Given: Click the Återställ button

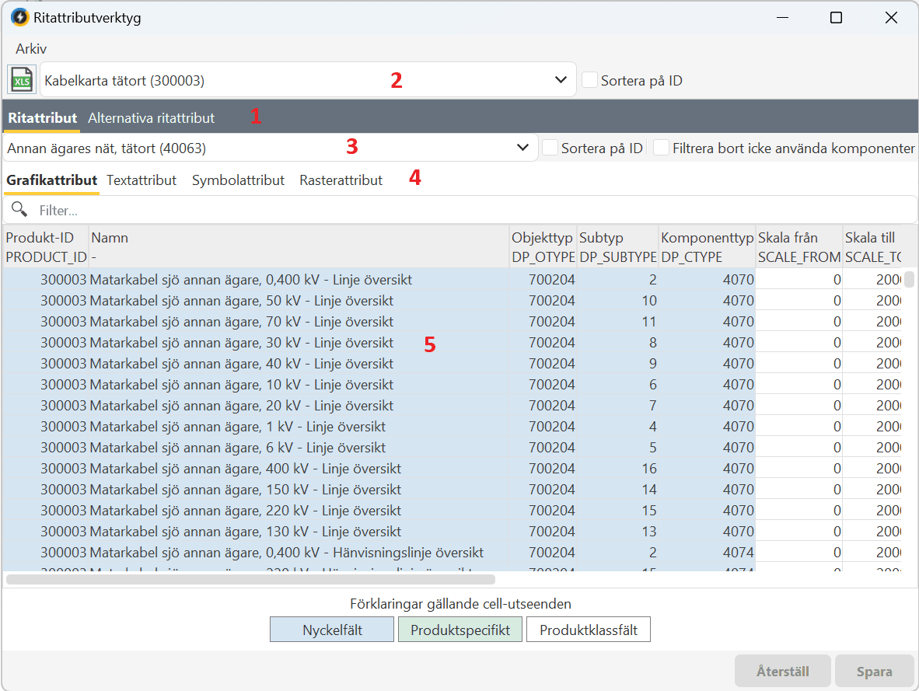Looking at the screenshot, I should click(782, 672).
